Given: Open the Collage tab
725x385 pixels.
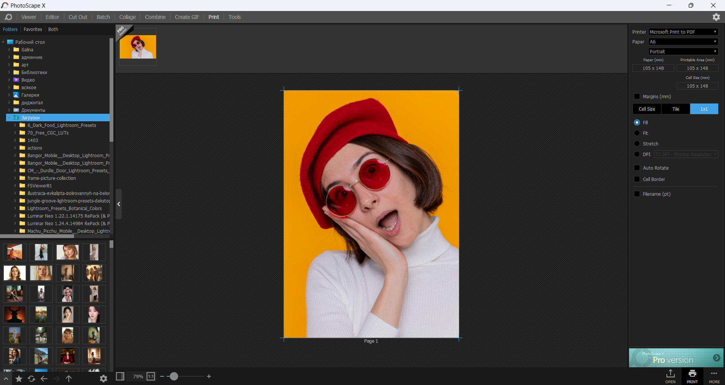Looking at the screenshot, I should click(127, 17).
